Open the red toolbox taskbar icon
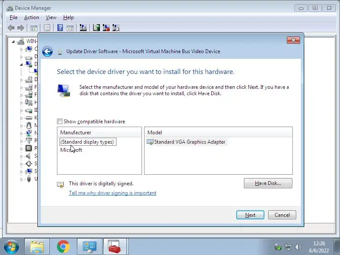340x255 pixels. coord(115,246)
